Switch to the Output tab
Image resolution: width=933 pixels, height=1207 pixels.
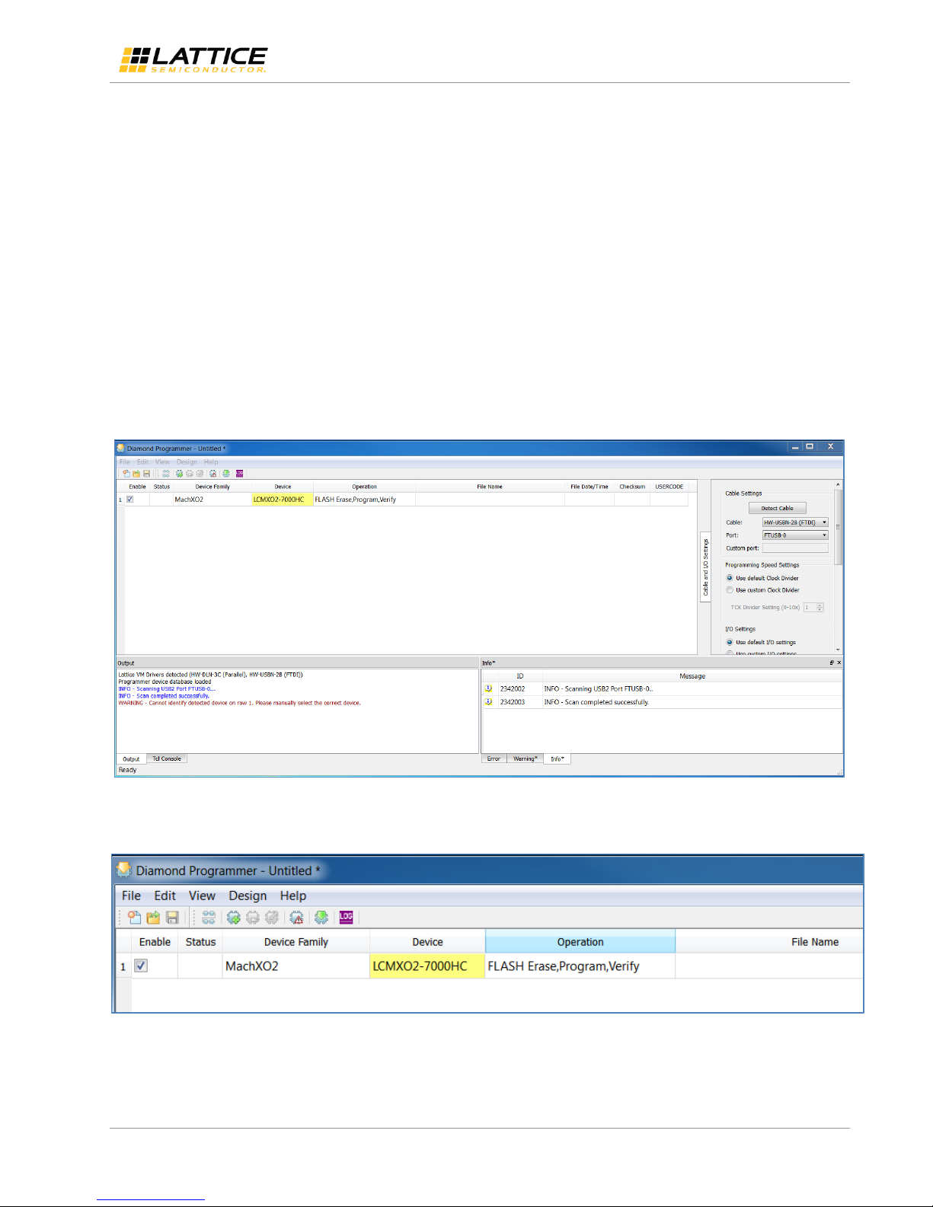tap(131, 759)
